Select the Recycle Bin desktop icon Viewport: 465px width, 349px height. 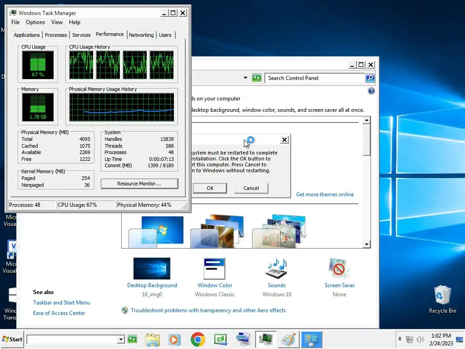pos(442,299)
